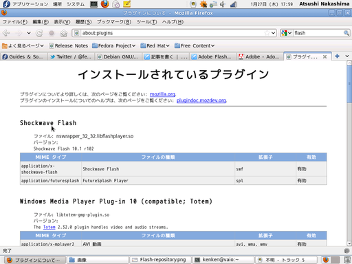
Task: Click the network signal icon in system tray
Action: (x=233, y=4)
